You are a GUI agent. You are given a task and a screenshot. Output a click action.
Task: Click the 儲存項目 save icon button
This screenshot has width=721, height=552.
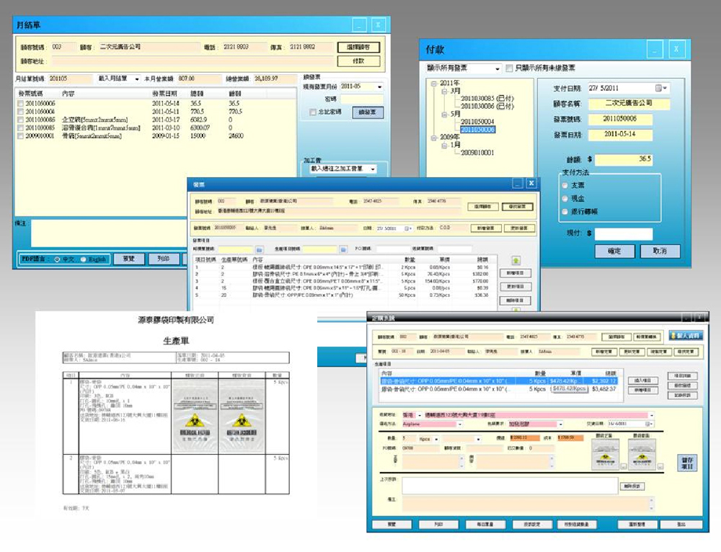pyautogui.click(x=687, y=463)
